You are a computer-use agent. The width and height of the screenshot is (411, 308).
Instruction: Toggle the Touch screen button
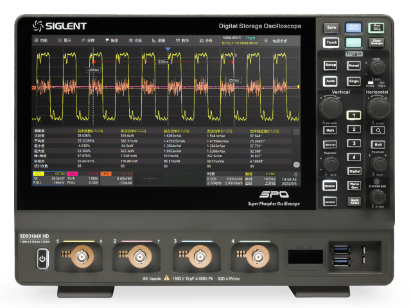pos(331,42)
